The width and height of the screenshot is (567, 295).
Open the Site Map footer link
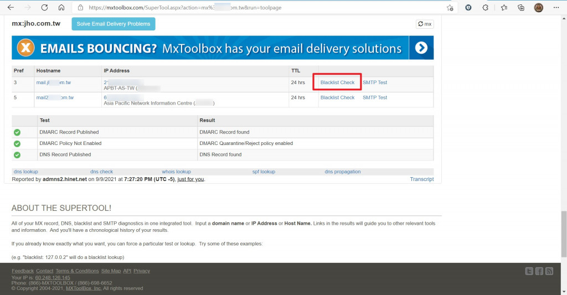pos(111,271)
